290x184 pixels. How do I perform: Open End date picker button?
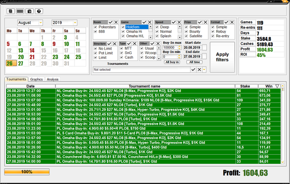204,56
